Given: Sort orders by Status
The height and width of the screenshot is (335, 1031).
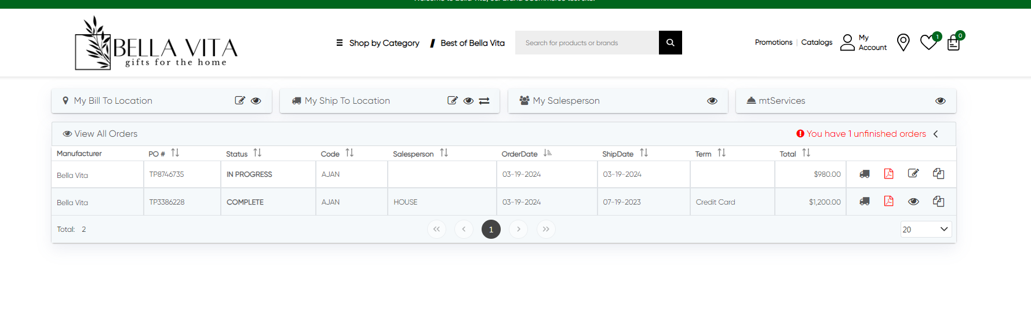Looking at the screenshot, I should pos(257,153).
